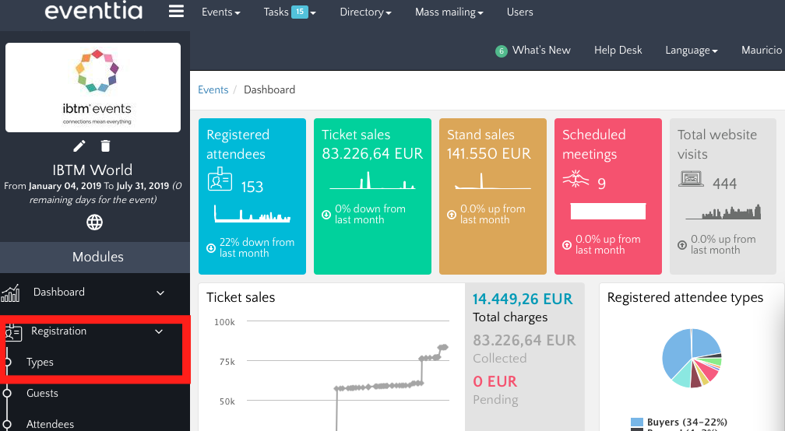
Task: Click the What's New link
Action: [x=540, y=51]
